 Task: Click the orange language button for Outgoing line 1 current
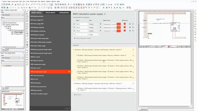tap(119, 24)
